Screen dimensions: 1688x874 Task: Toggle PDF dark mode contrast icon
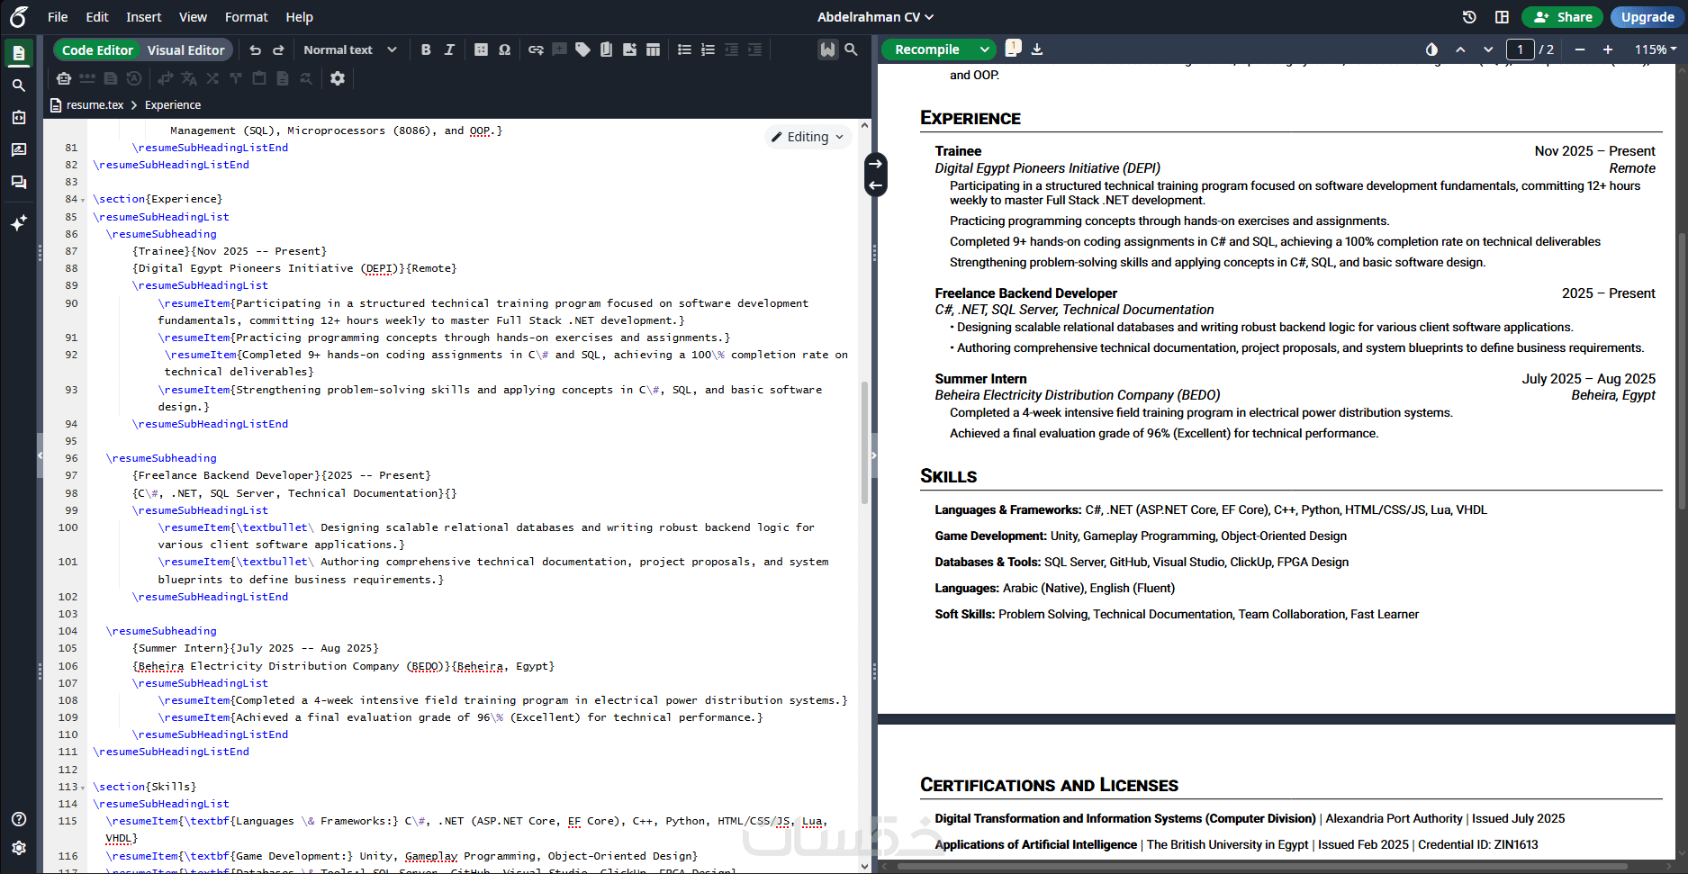[x=1431, y=50]
